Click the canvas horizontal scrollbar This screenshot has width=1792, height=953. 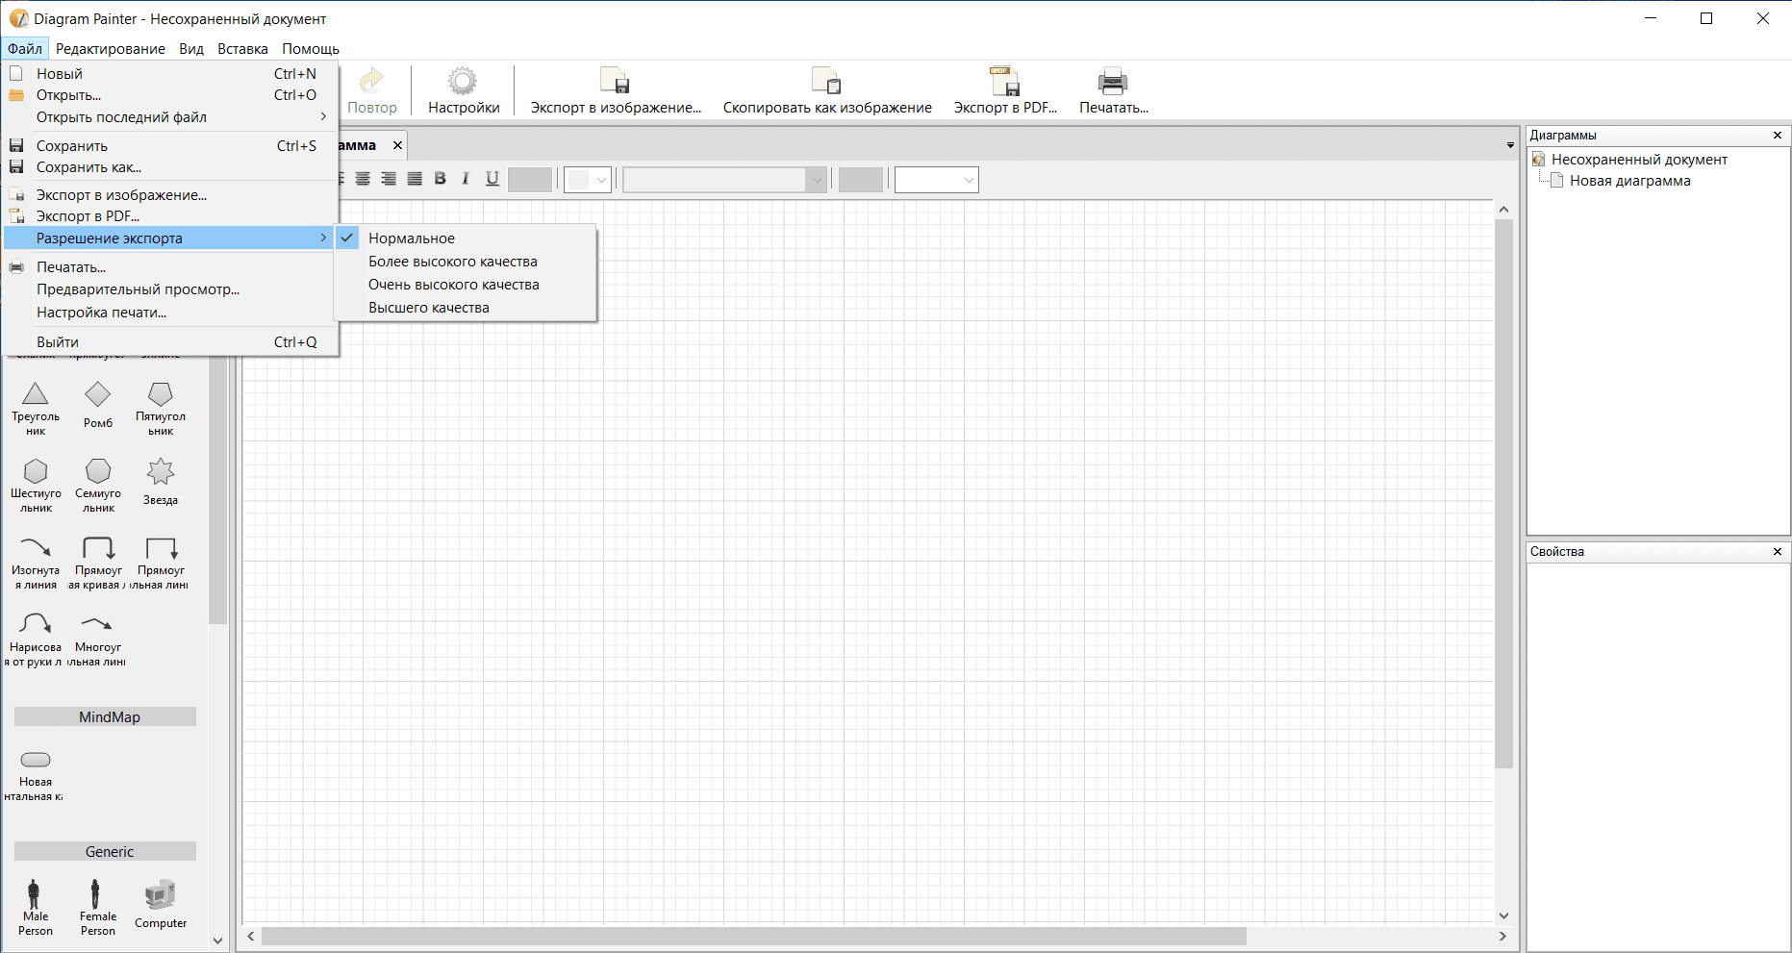(x=753, y=936)
